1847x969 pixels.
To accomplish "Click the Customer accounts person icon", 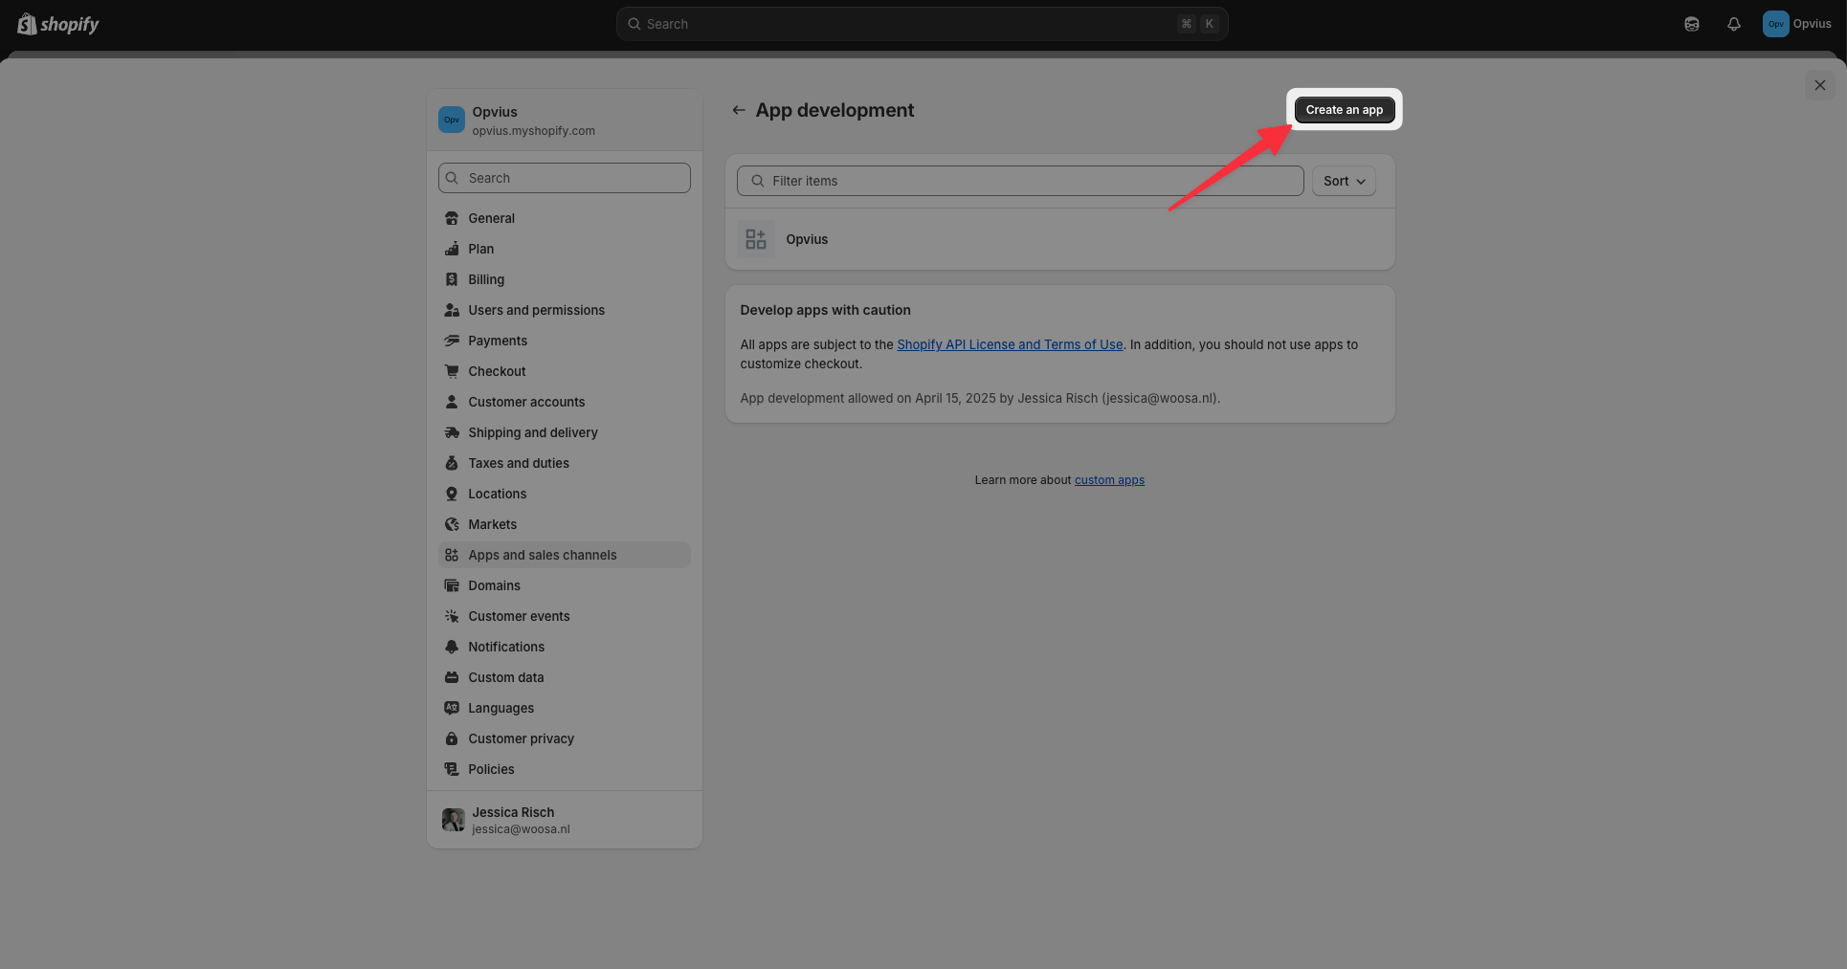I will coord(452,402).
